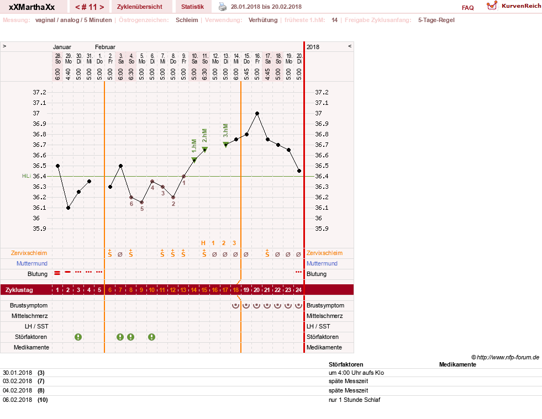The height and width of the screenshot is (419, 542).
Task: Click the 'nur 1 Stunde Schlaf' note
Action: click(354, 400)
